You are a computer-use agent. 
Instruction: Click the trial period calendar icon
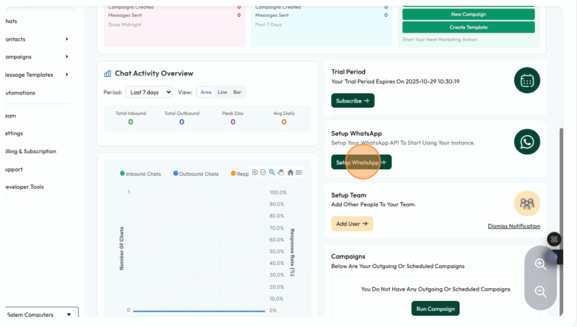pyautogui.click(x=527, y=80)
